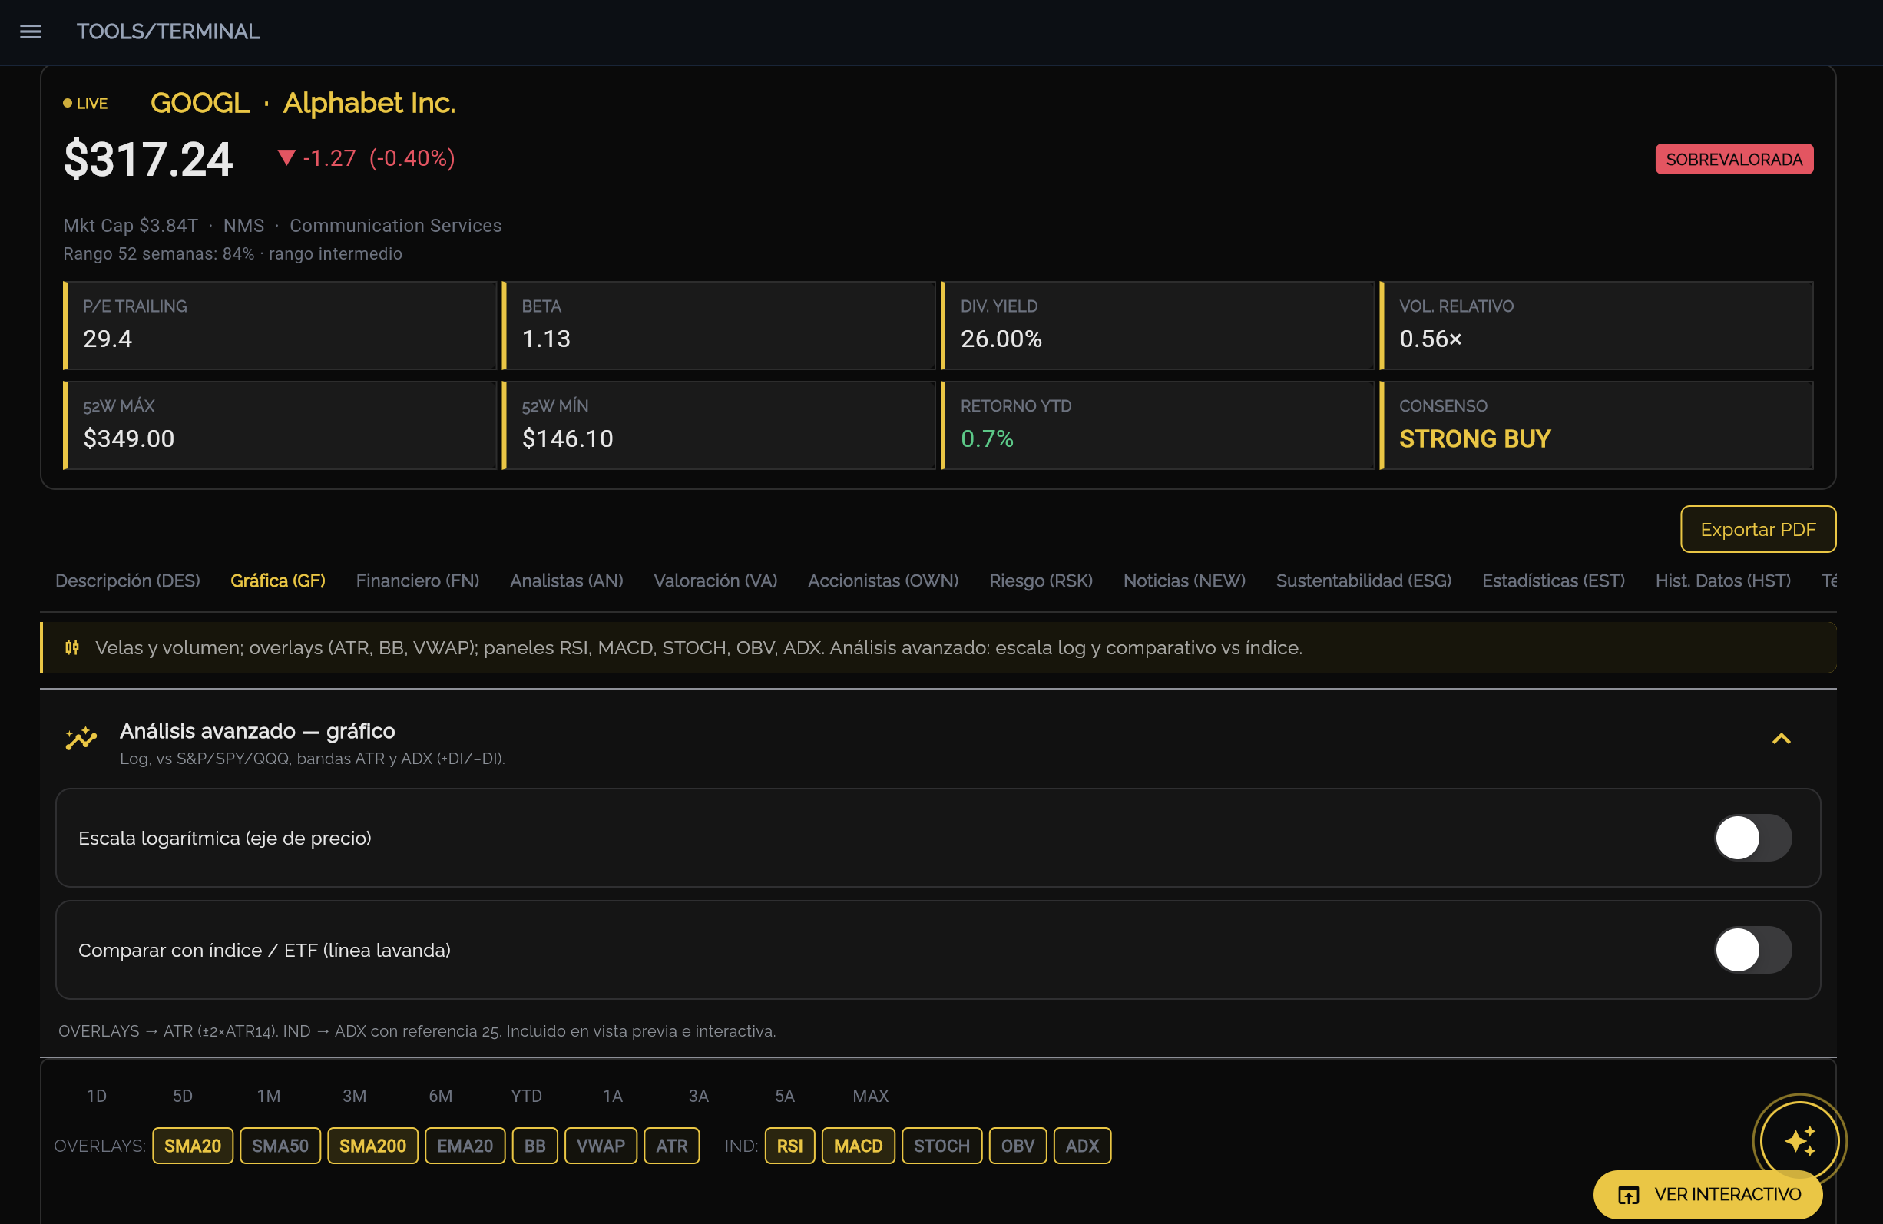This screenshot has width=1883, height=1224.
Task: Open the hamburger navigation menu
Action: (x=31, y=31)
